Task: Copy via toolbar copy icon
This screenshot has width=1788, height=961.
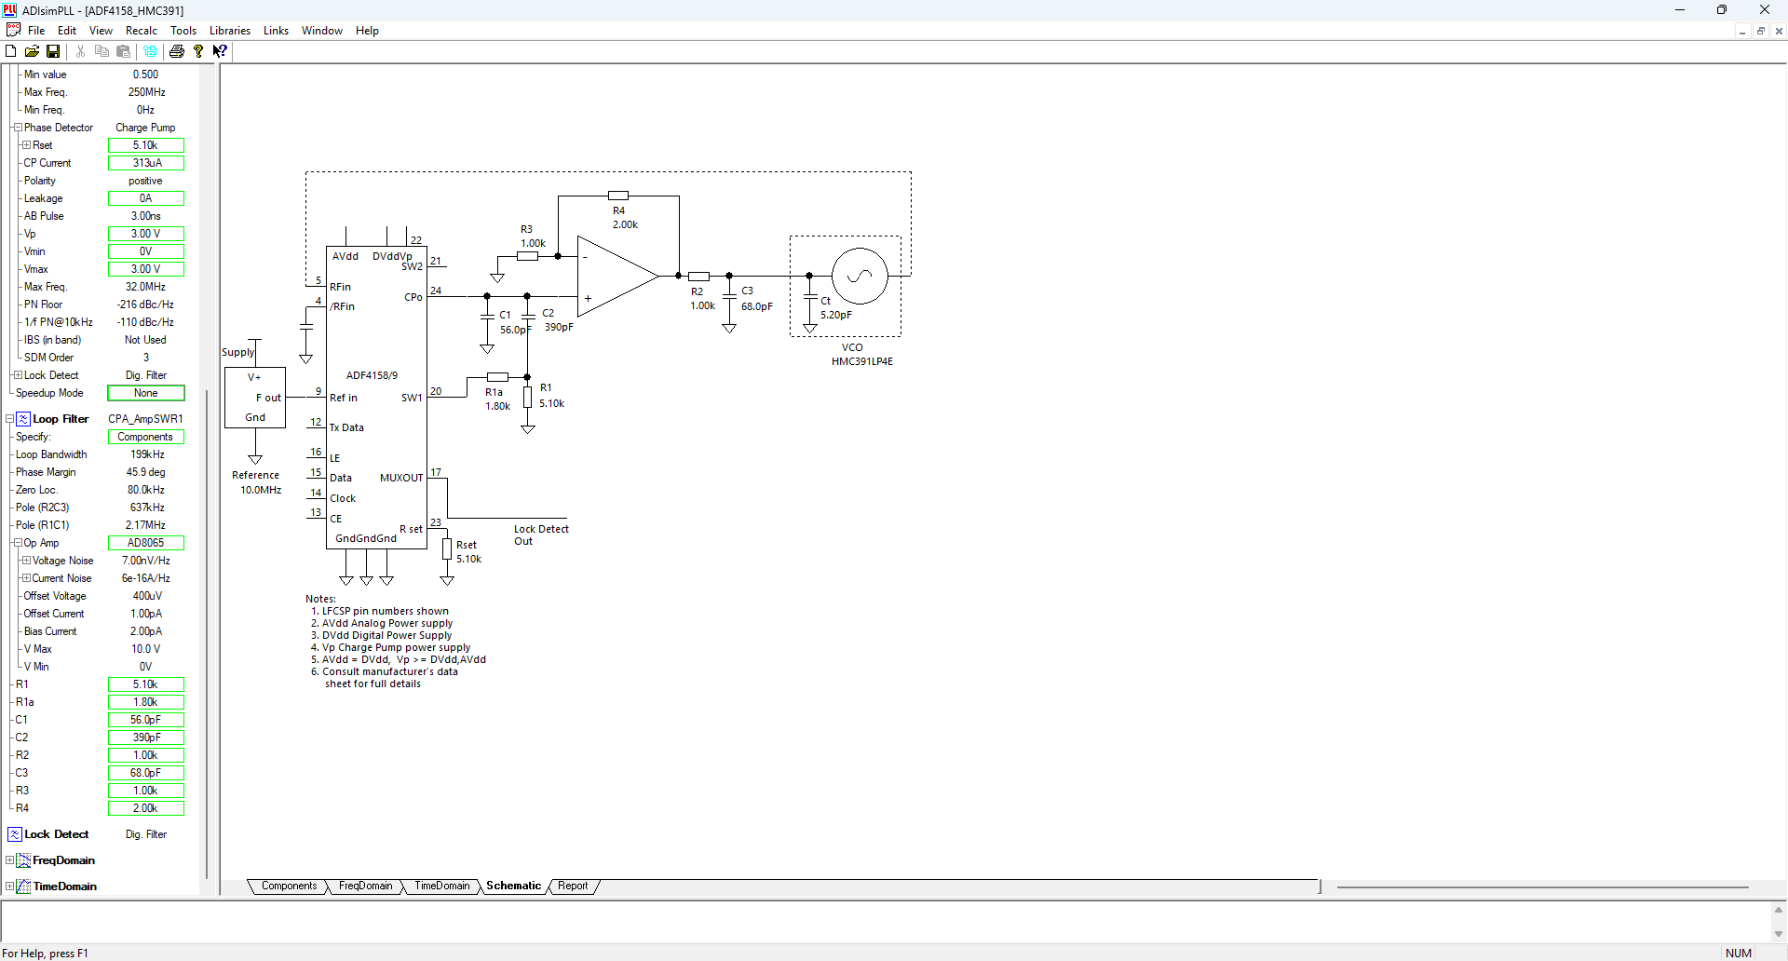Action: pos(102,51)
